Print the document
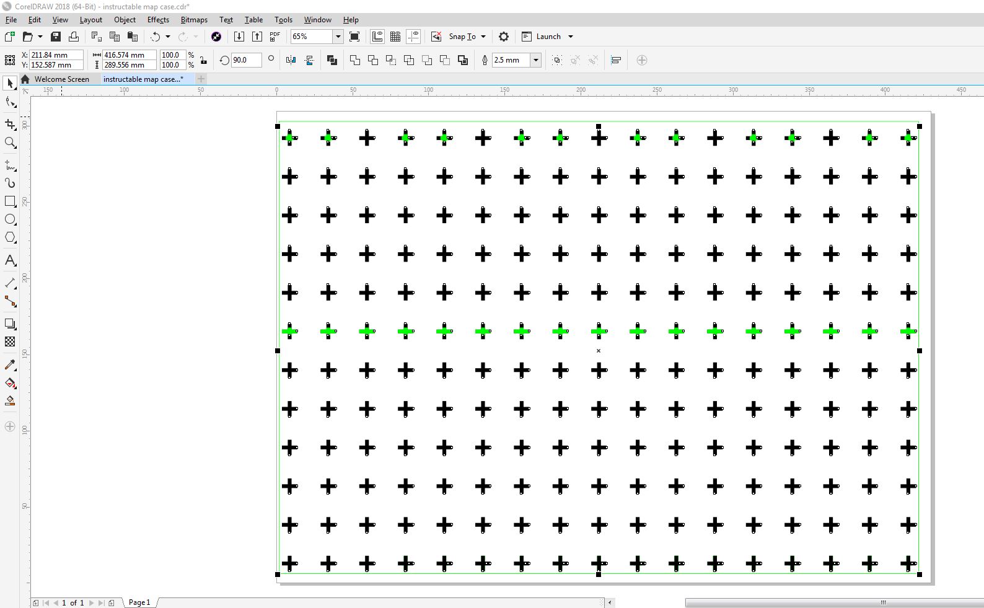The width and height of the screenshot is (984, 608). point(74,37)
